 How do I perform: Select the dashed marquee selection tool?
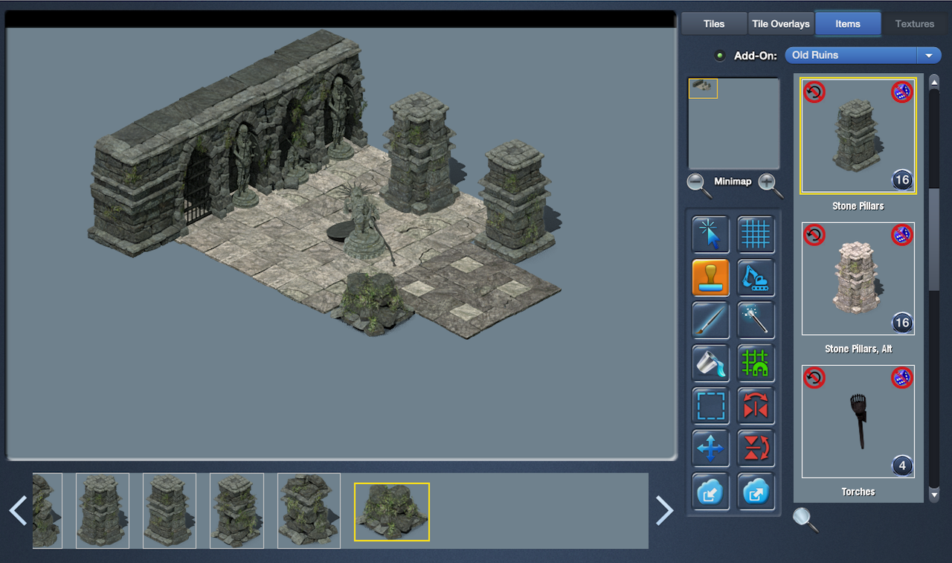710,406
